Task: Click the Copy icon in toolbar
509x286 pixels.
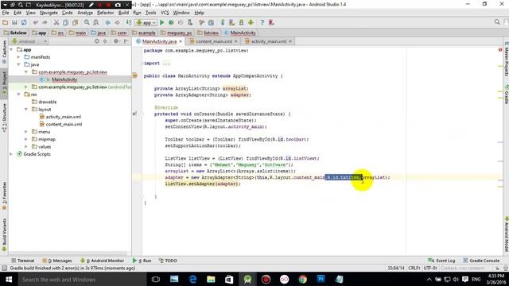Action: pyautogui.click(x=65, y=22)
